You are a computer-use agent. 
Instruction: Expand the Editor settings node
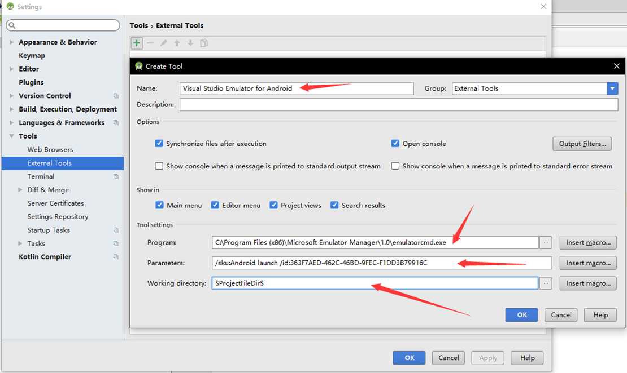pyautogui.click(x=11, y=69)
